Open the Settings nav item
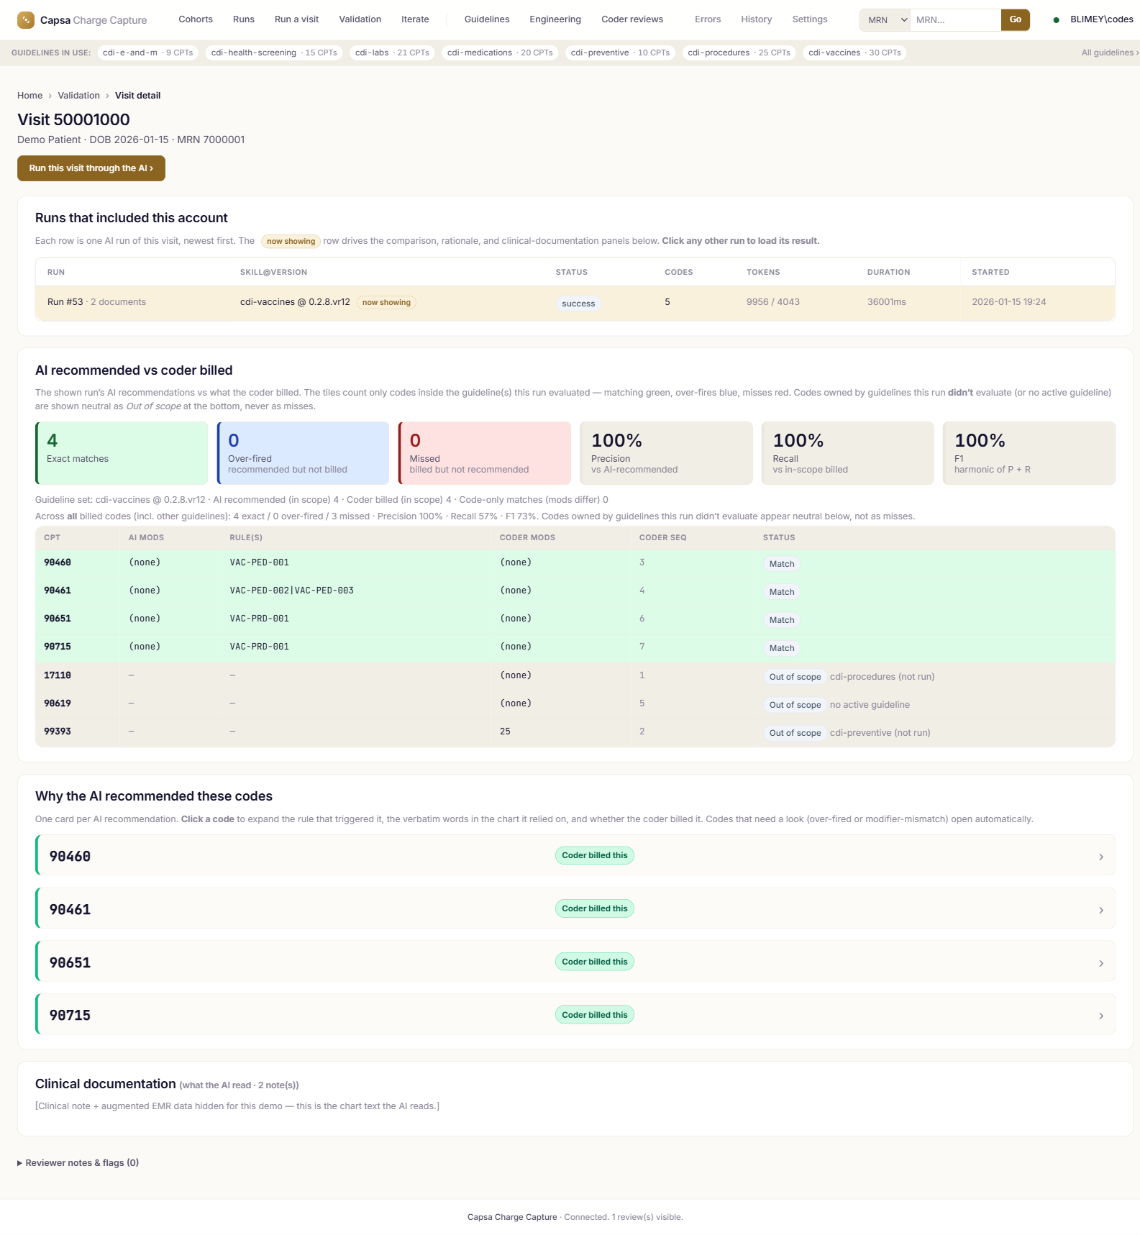 point(810,19)
